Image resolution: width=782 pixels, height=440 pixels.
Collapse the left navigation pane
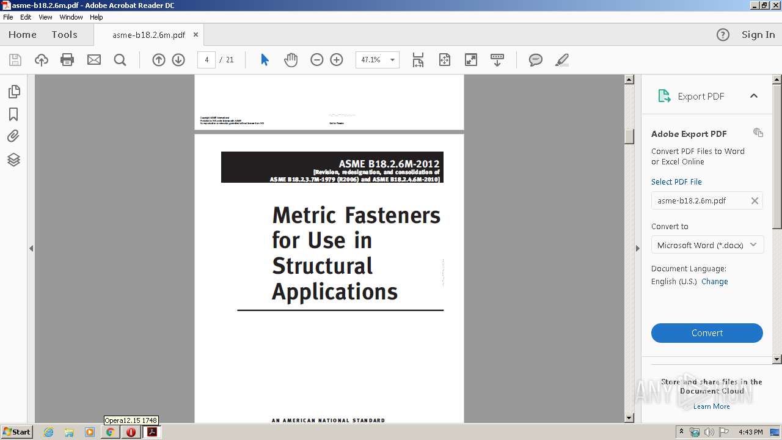pyautogui.click(x=31, y=248)
